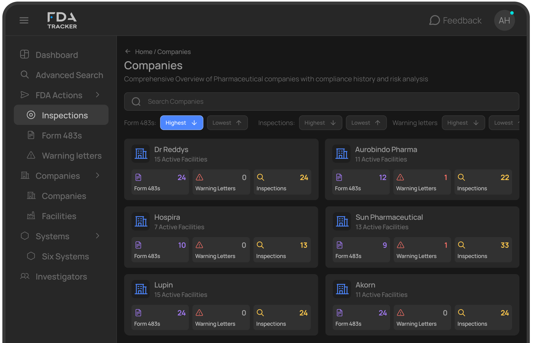Enable Warning letters Highest sort filter

coord(463,123)
